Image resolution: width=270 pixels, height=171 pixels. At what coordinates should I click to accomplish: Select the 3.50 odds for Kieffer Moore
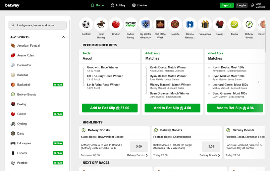(211, 147)
